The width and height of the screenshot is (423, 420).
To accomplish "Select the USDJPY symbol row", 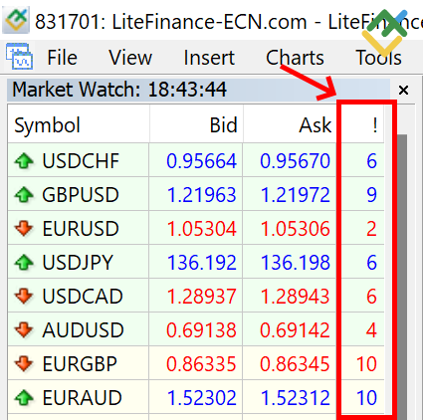I will pos(196,262).
